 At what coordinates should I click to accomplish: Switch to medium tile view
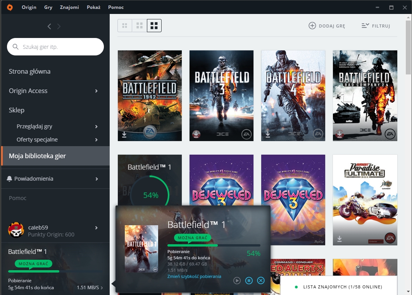point(140,26)
